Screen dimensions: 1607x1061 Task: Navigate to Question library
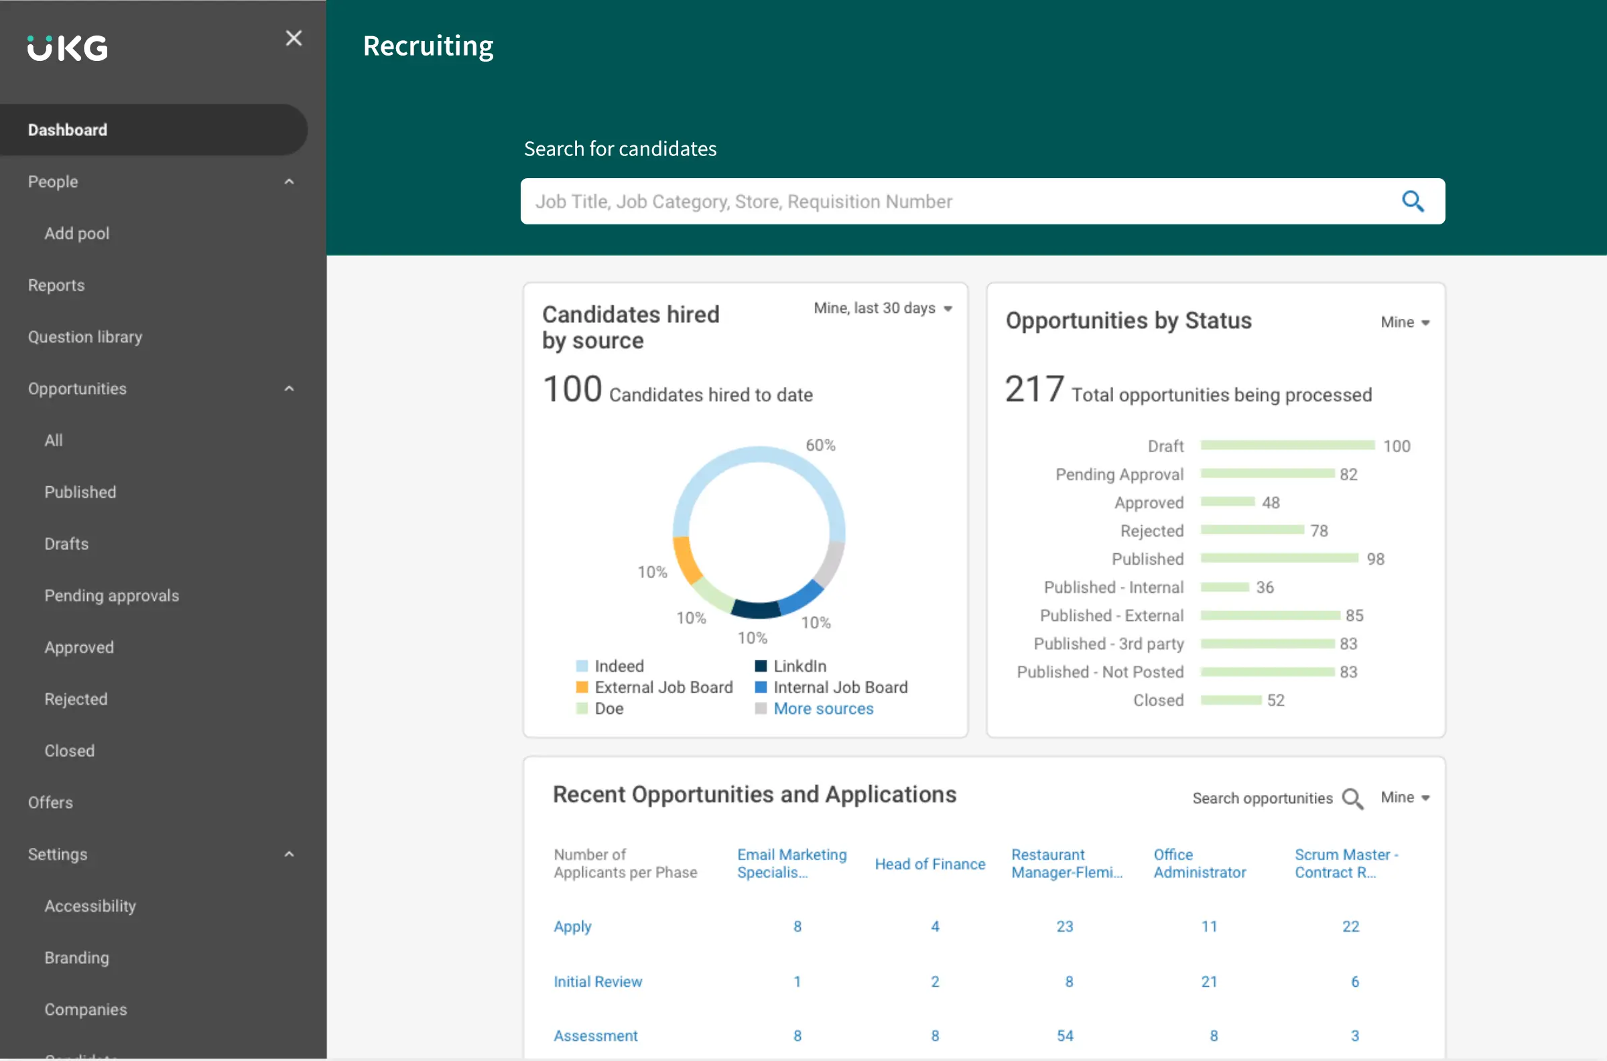[x=84, y=336]
